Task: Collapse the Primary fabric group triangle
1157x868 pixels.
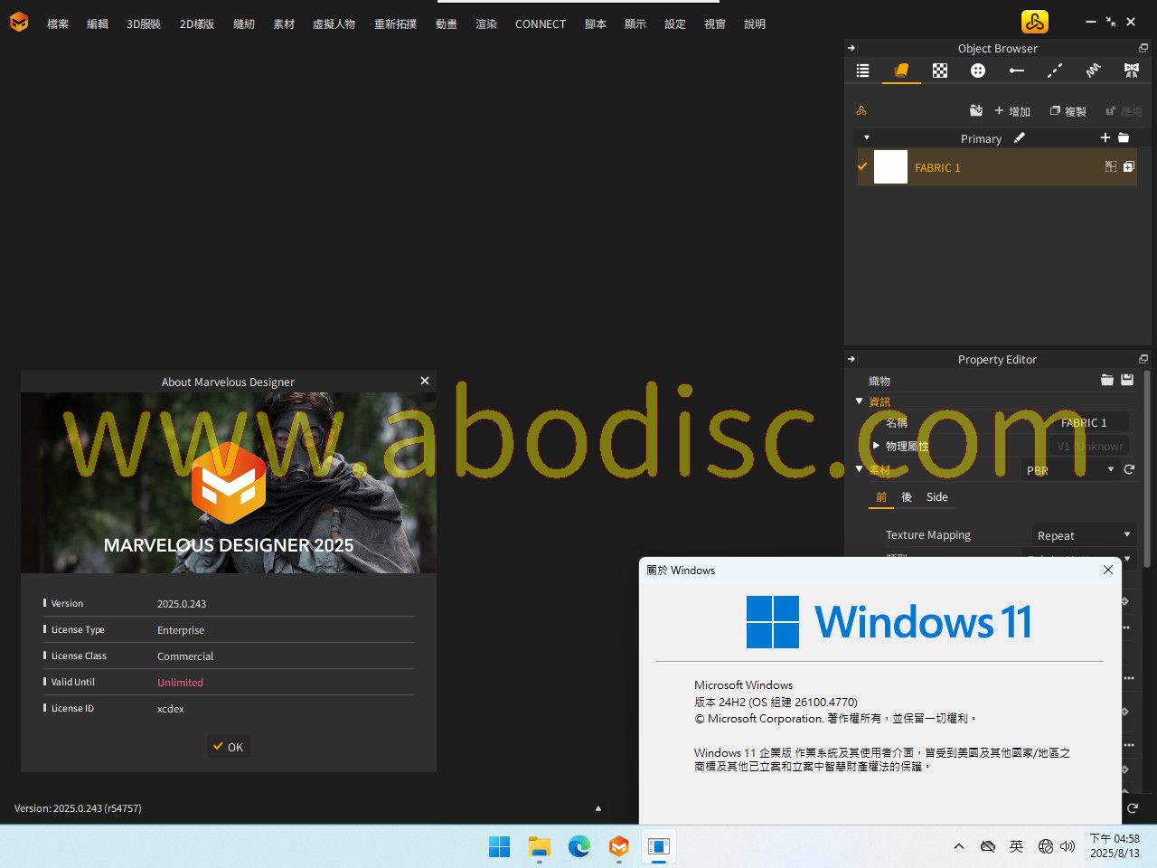Action: pos(866,137)
